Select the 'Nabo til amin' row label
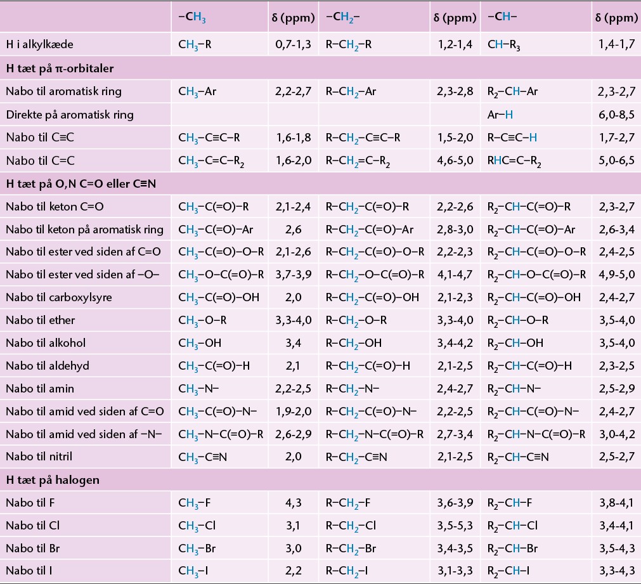The height and width of the screenshot is (584, 641). (x=40, y=389)
